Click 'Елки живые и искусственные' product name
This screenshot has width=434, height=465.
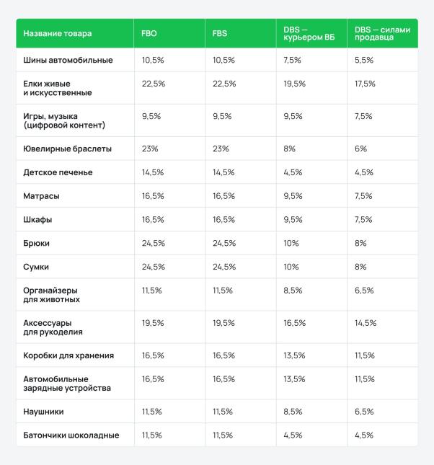pos(58,88)
